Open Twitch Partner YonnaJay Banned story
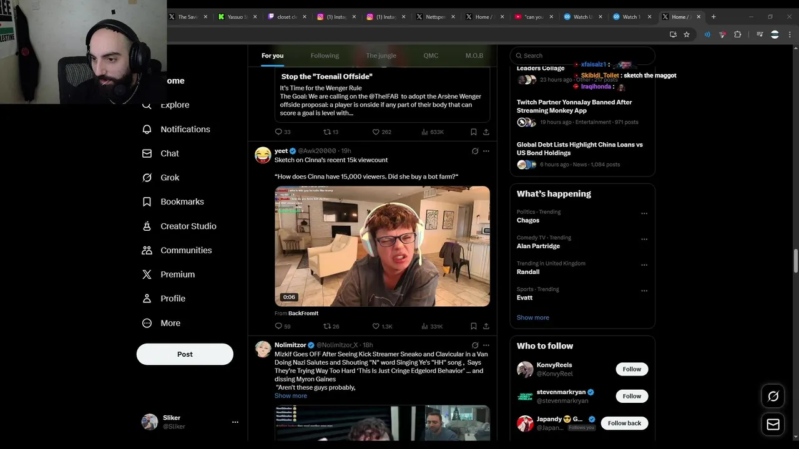This screenshot has width=799, height=449. pos(574,106)
